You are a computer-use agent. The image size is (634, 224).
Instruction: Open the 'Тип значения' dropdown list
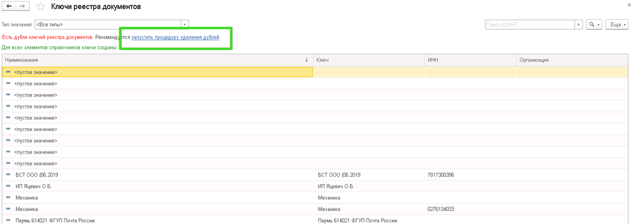[x=184, y=24]
